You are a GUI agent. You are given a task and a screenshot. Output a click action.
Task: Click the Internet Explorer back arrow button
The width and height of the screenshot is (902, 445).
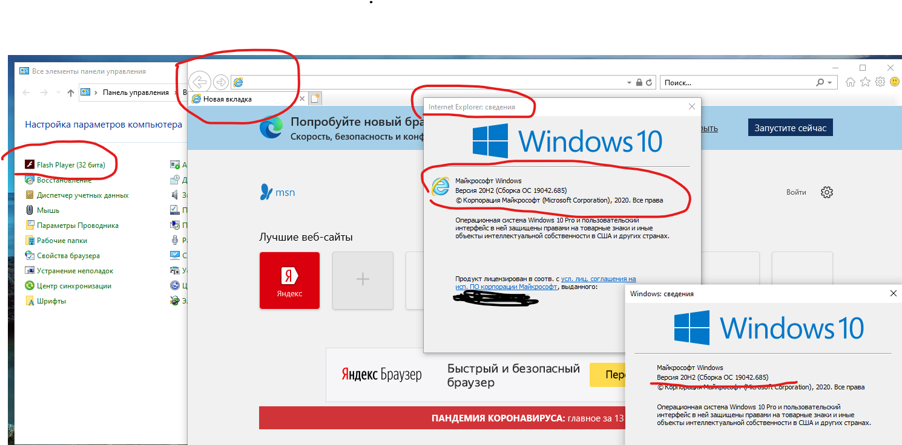(199, 82)
